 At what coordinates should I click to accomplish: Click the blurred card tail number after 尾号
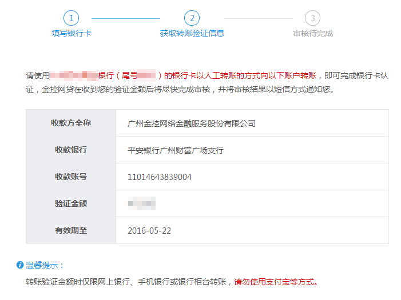click(x=146, y=75)
